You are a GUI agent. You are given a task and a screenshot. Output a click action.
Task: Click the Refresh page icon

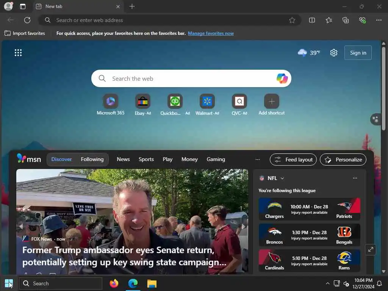(27, 20)
